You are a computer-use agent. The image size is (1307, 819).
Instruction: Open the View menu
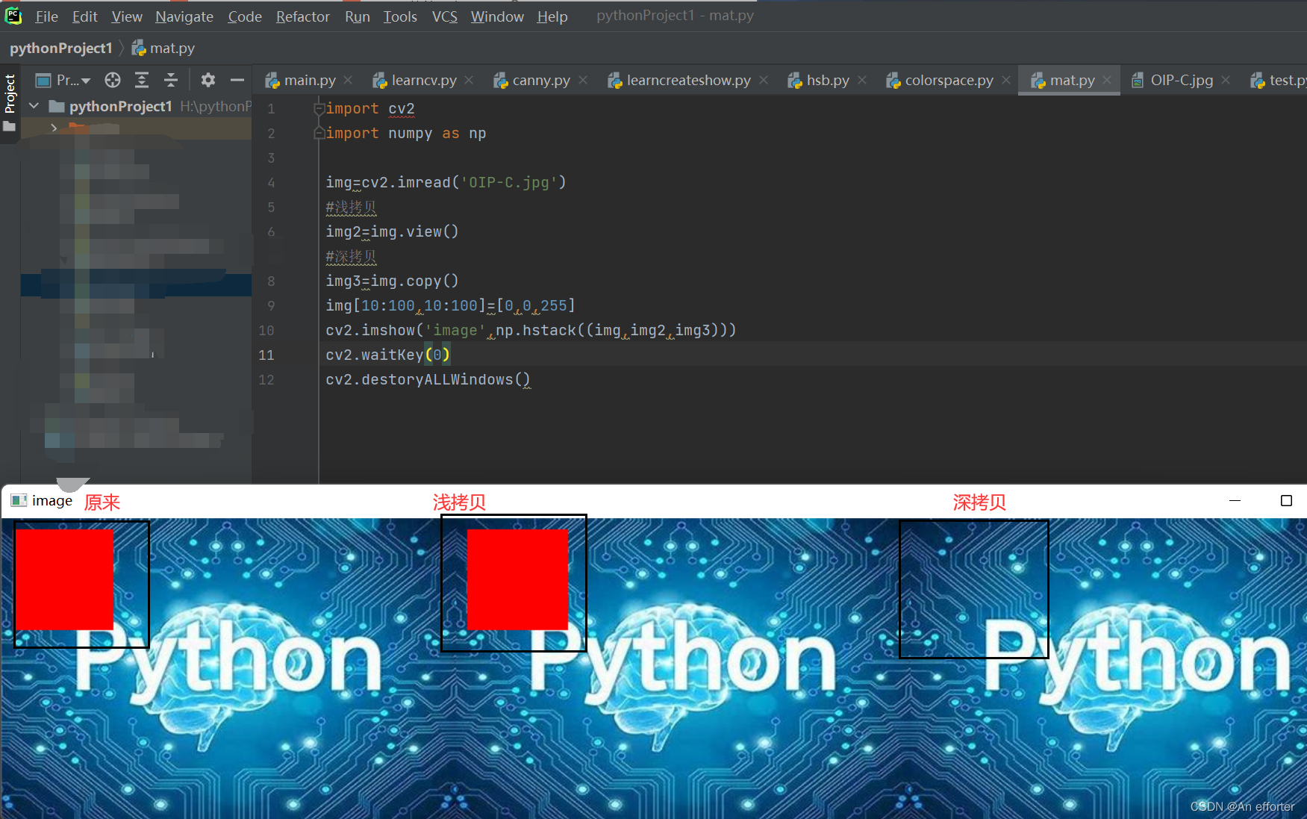(x=127, y=16)
